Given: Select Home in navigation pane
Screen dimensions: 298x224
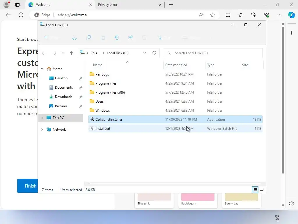Looking at the screenshot, I should pos(57,69).
